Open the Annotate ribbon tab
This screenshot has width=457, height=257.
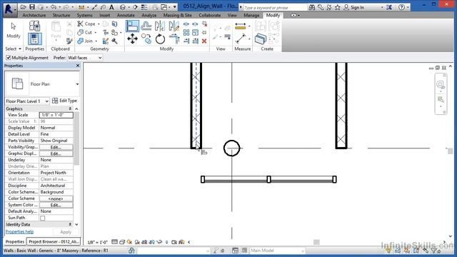126,15
